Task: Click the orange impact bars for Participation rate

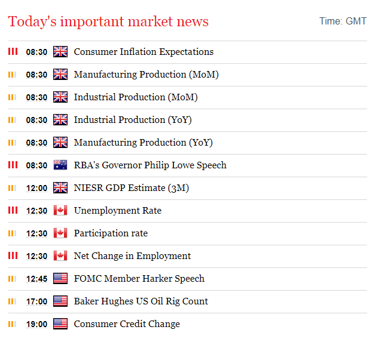Action: pos(13,233)
